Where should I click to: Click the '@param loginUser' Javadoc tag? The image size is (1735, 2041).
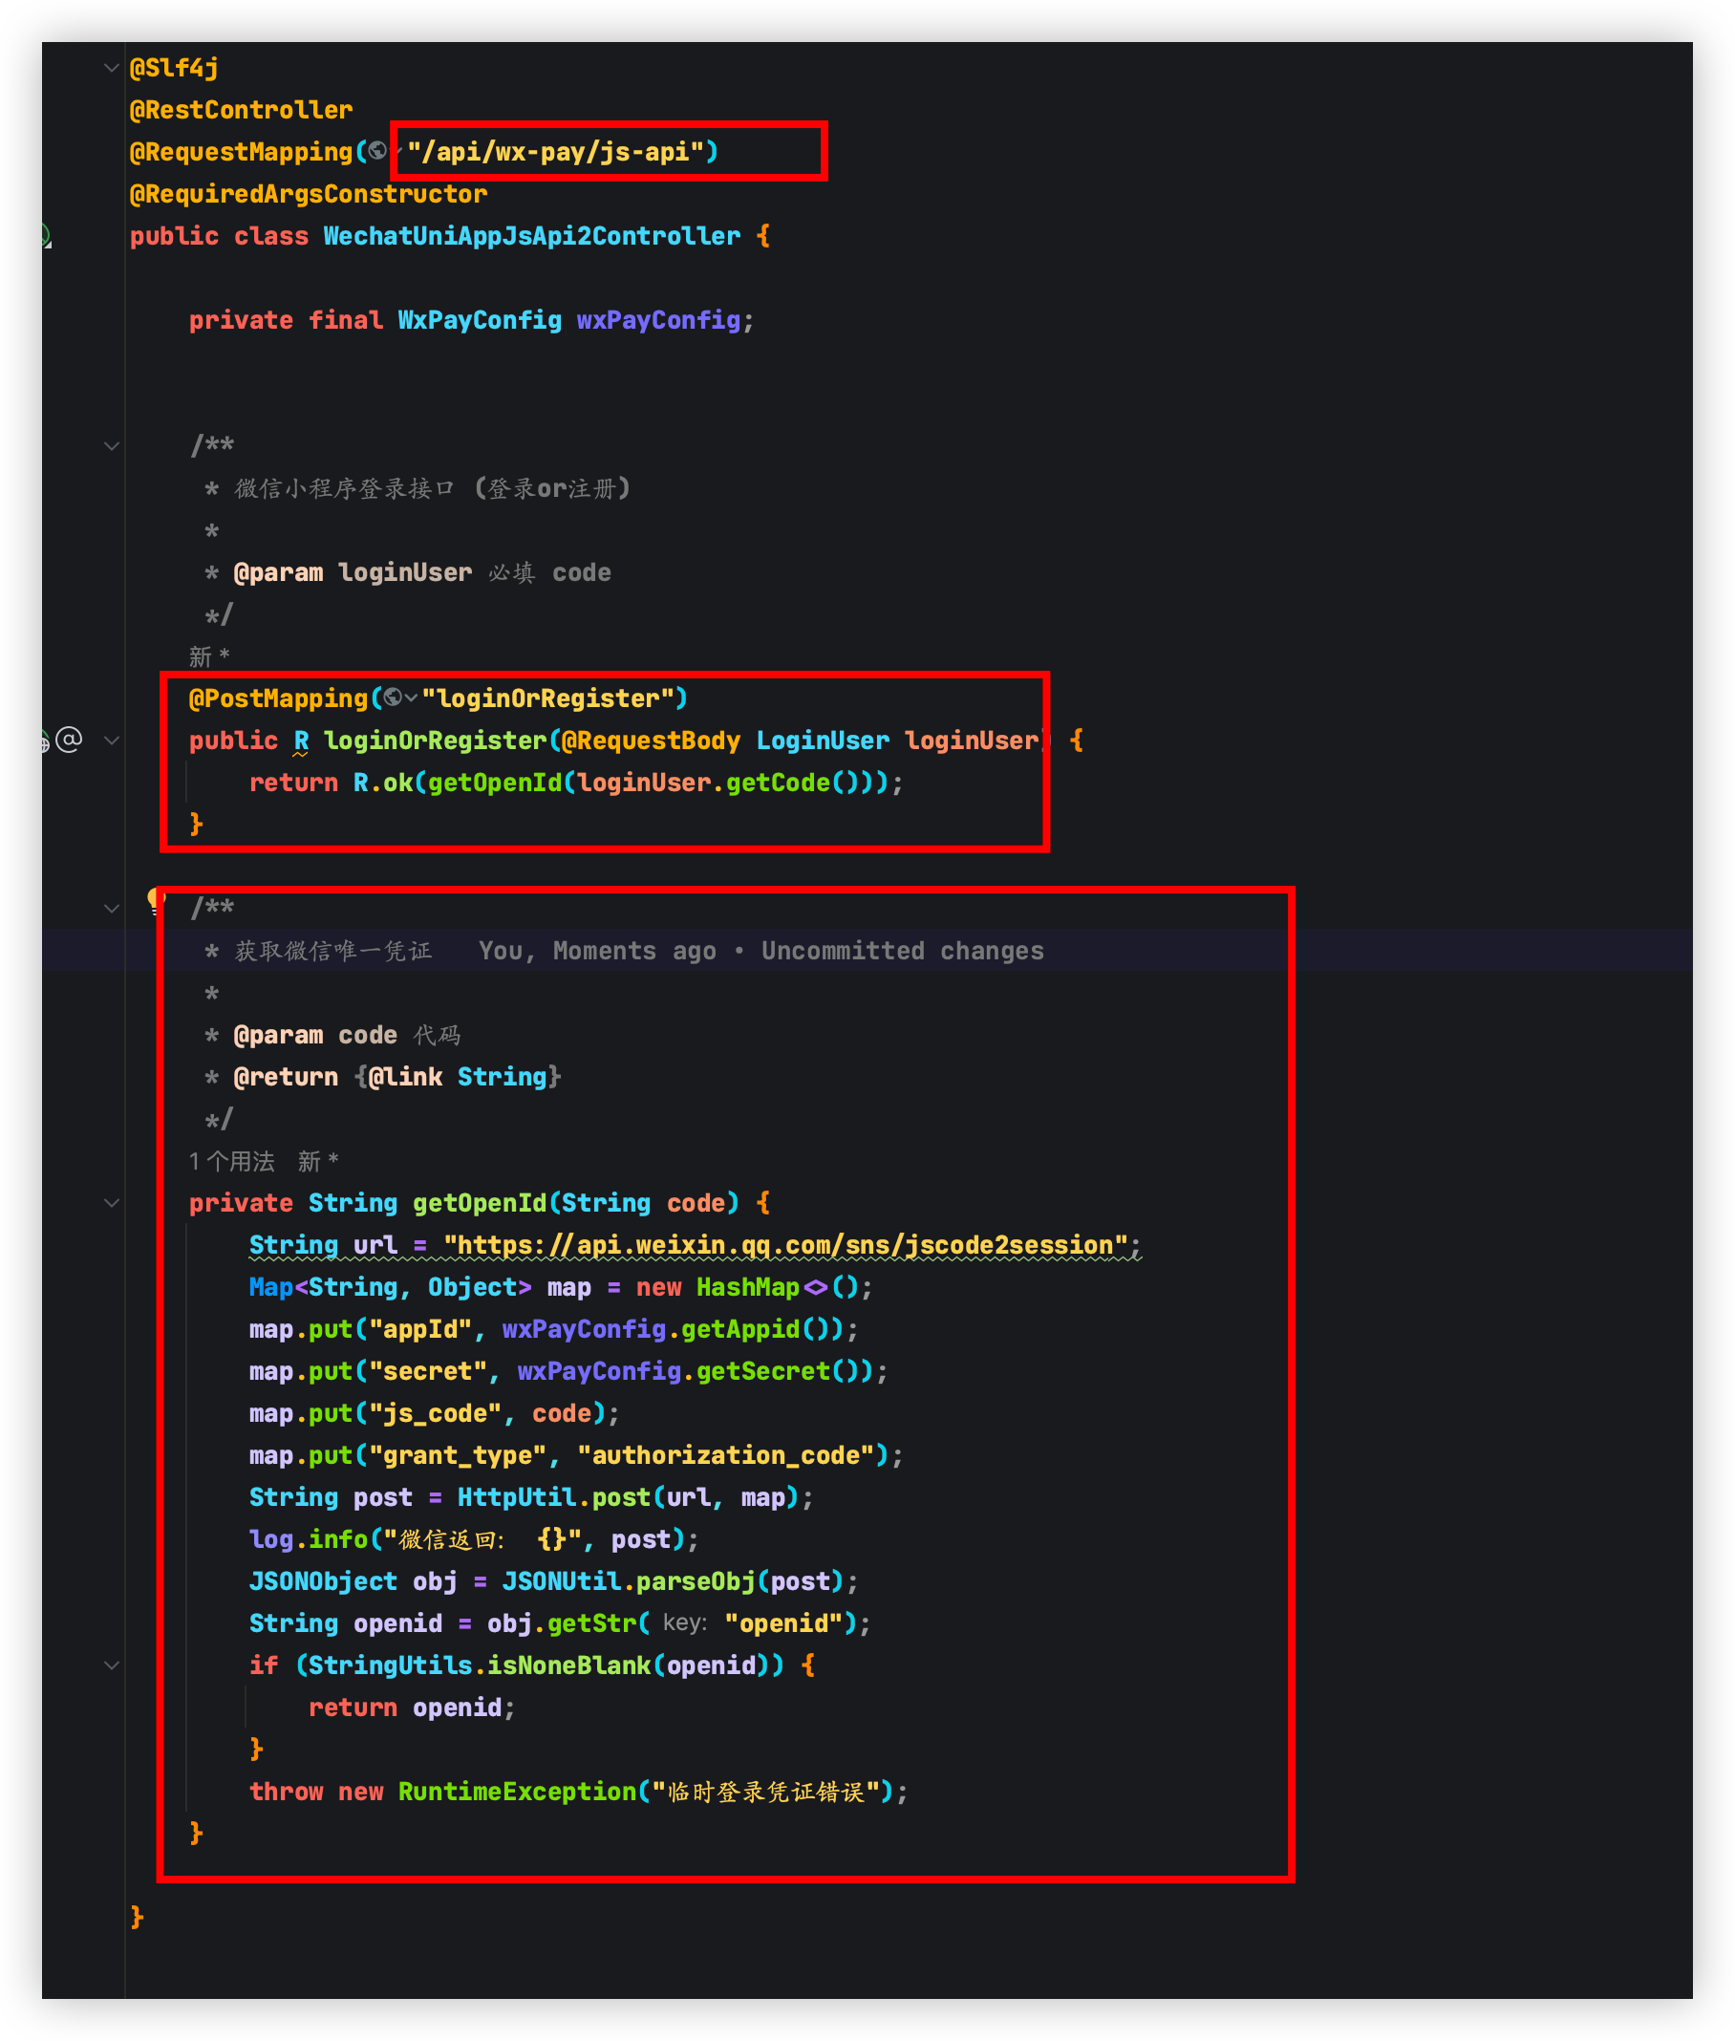tap(353, 572)
